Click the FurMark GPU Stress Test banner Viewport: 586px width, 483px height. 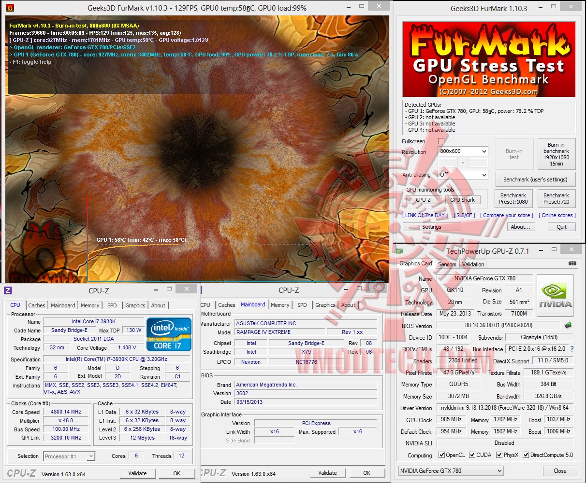[489, 59]
